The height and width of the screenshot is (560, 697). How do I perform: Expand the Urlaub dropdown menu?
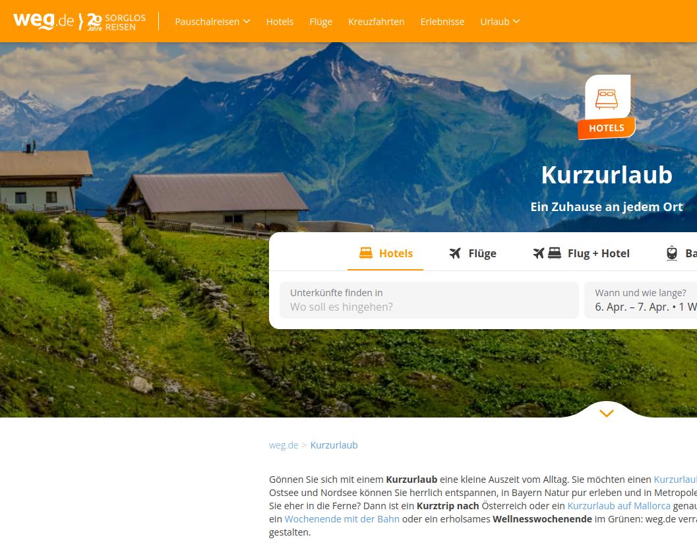point(500,21)
